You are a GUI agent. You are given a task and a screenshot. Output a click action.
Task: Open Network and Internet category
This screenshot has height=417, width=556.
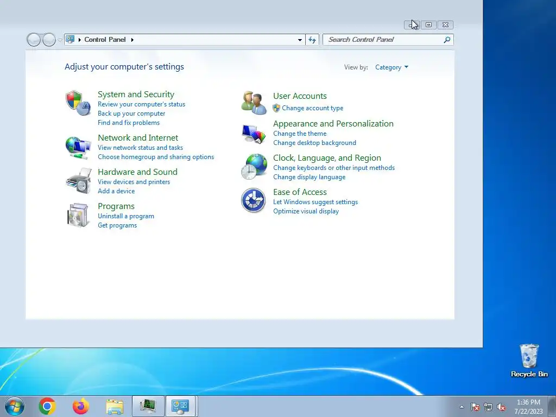pos(138,137)
